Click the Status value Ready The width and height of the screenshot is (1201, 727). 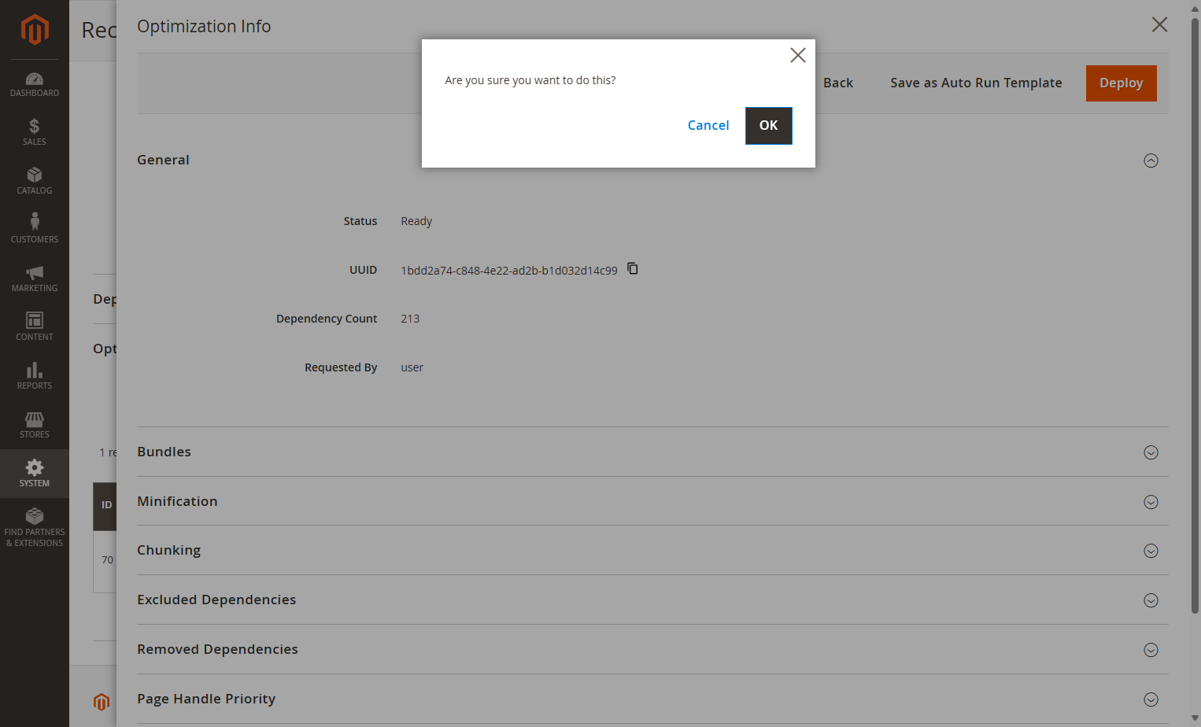point(416,221)
